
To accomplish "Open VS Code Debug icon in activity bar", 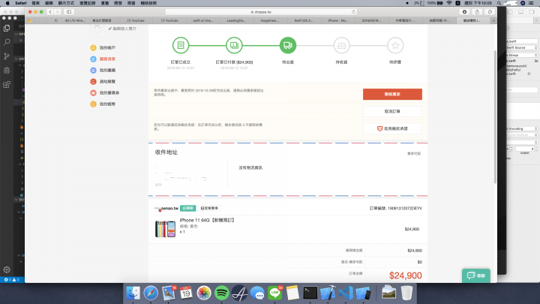I will coord(7,71).
